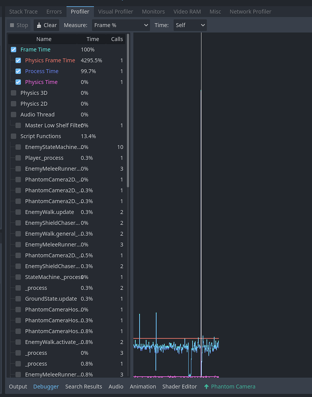Image resolution: width=312 pixels, height=397 pixels.
Task: Check the GroundState.update entry
Action: (18, 299)
